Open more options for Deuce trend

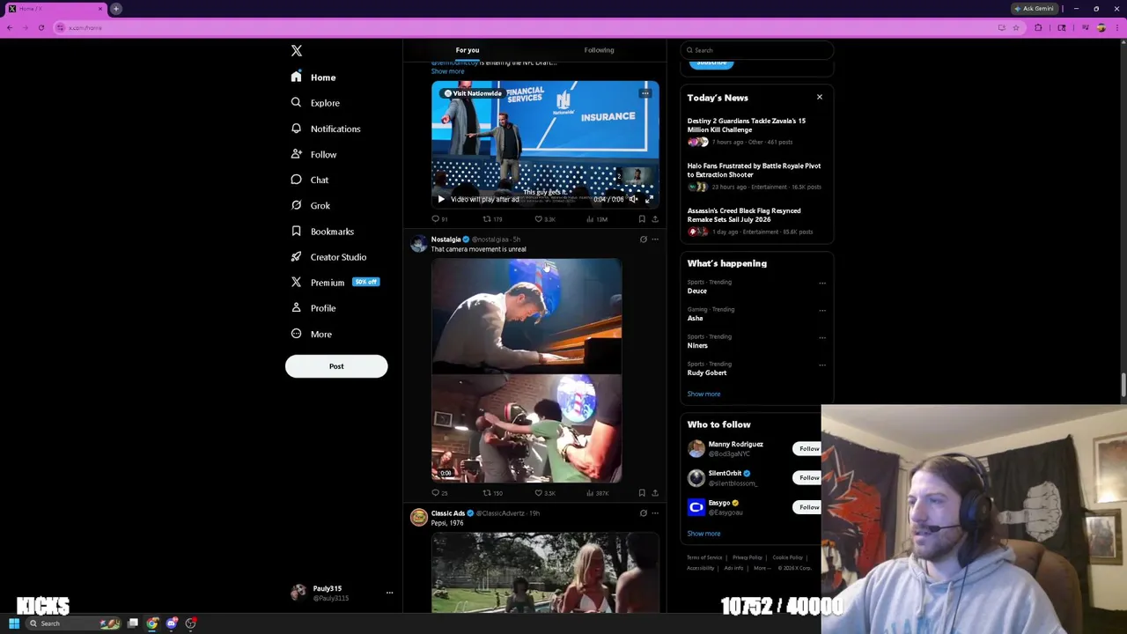pyautogui.click(x=822, y=284)
